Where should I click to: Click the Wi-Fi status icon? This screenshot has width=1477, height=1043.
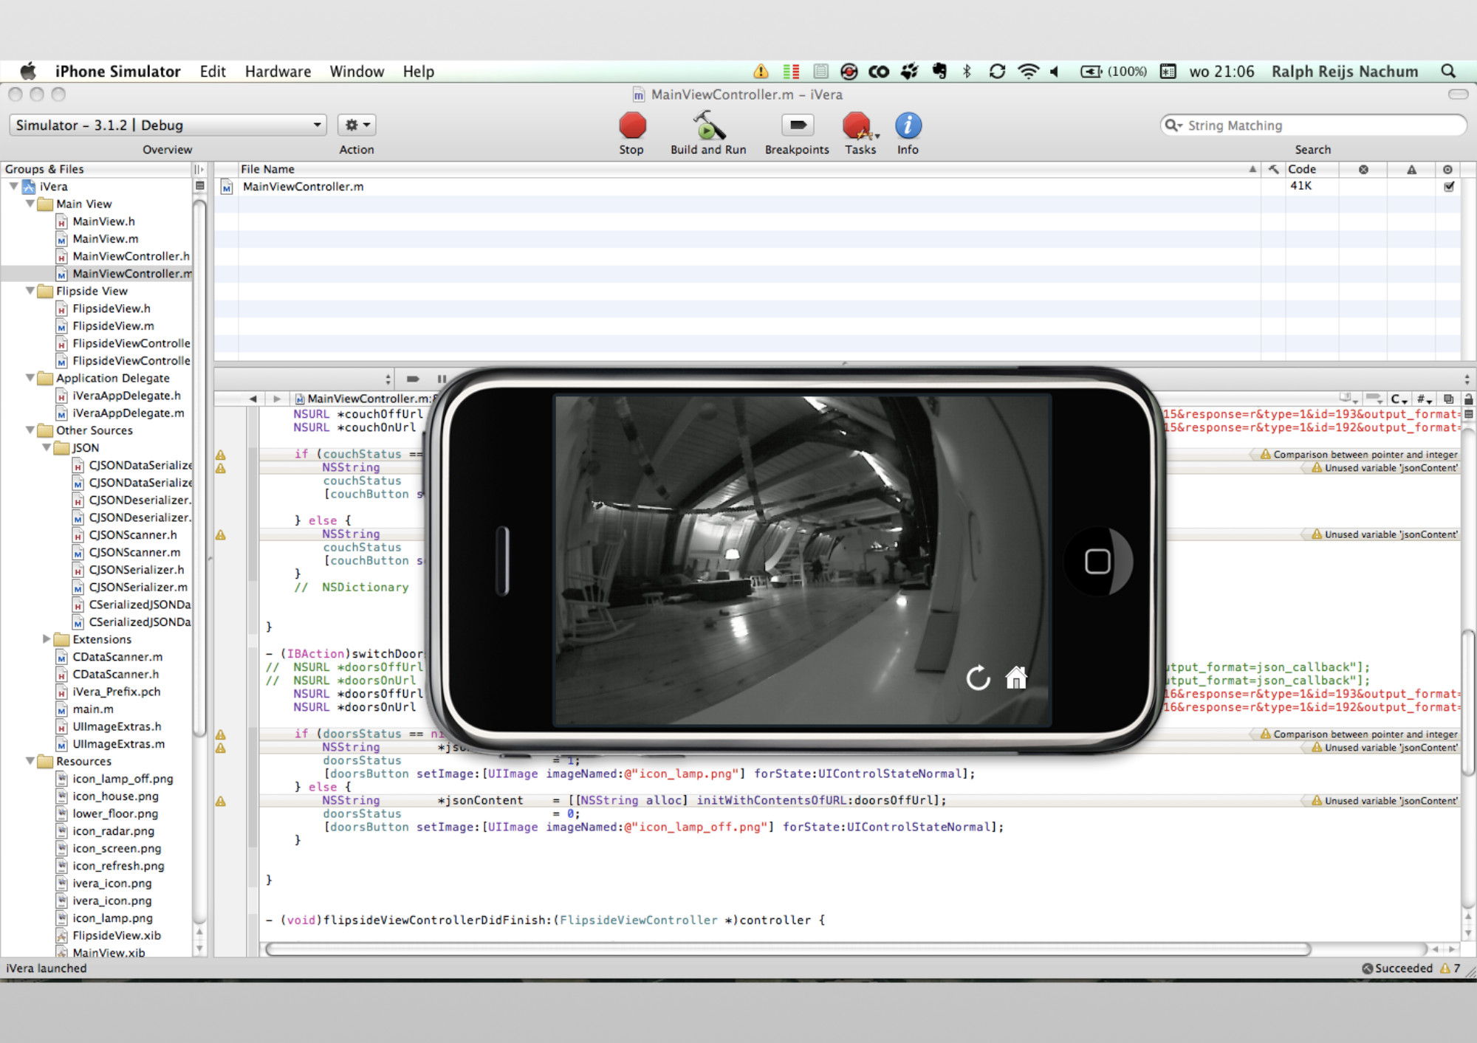pos(1028,72)
